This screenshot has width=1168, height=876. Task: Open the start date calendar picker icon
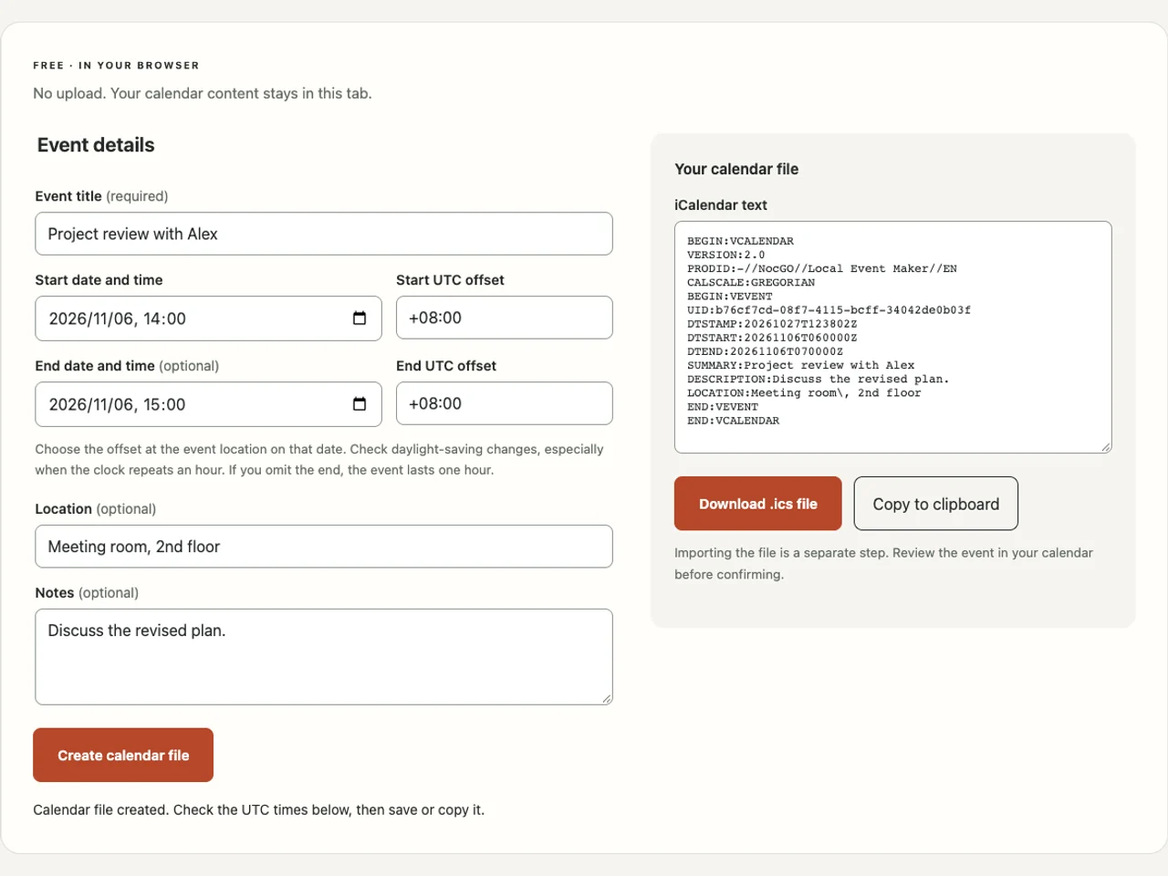pos(360,318)
